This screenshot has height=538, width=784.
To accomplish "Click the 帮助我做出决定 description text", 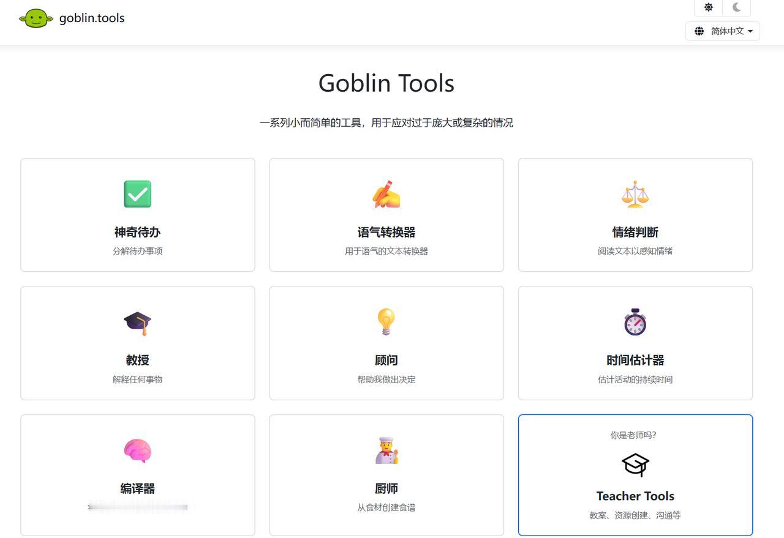I will pos(386,379).
